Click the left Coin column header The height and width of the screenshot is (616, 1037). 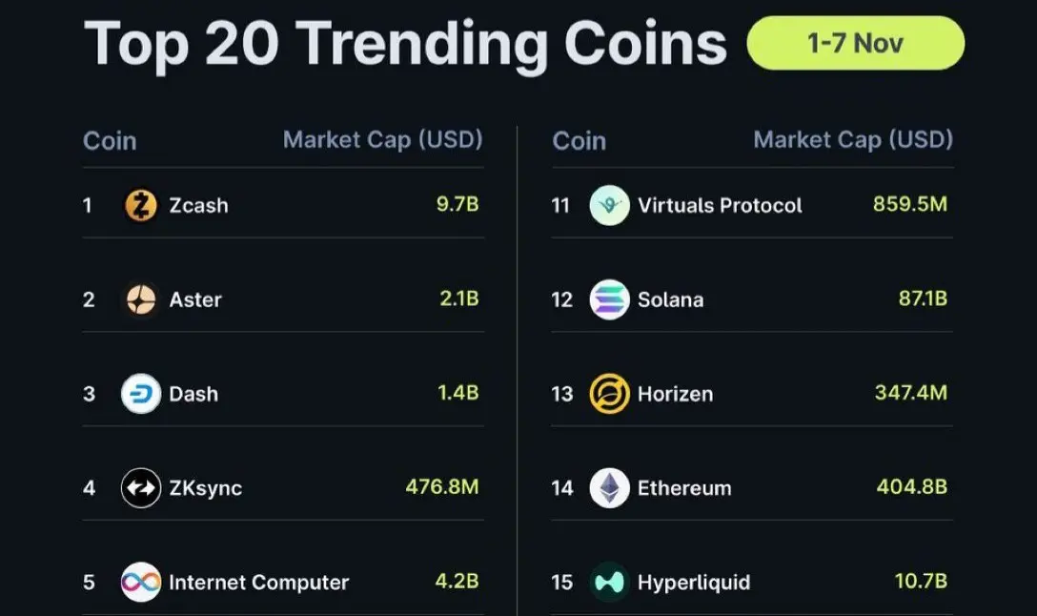point(110,141)
